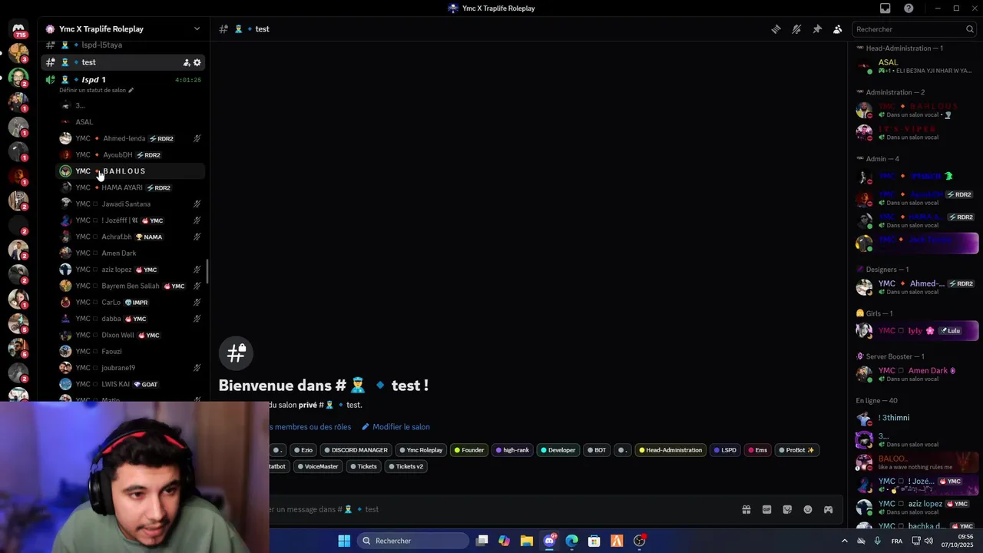Open the emoji picker icon
983x553 pixels.
(x=808, y=509)
